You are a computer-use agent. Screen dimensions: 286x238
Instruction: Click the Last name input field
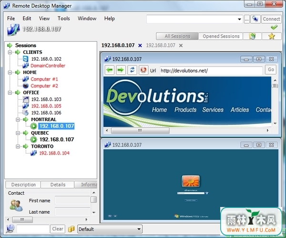point(72,212)
